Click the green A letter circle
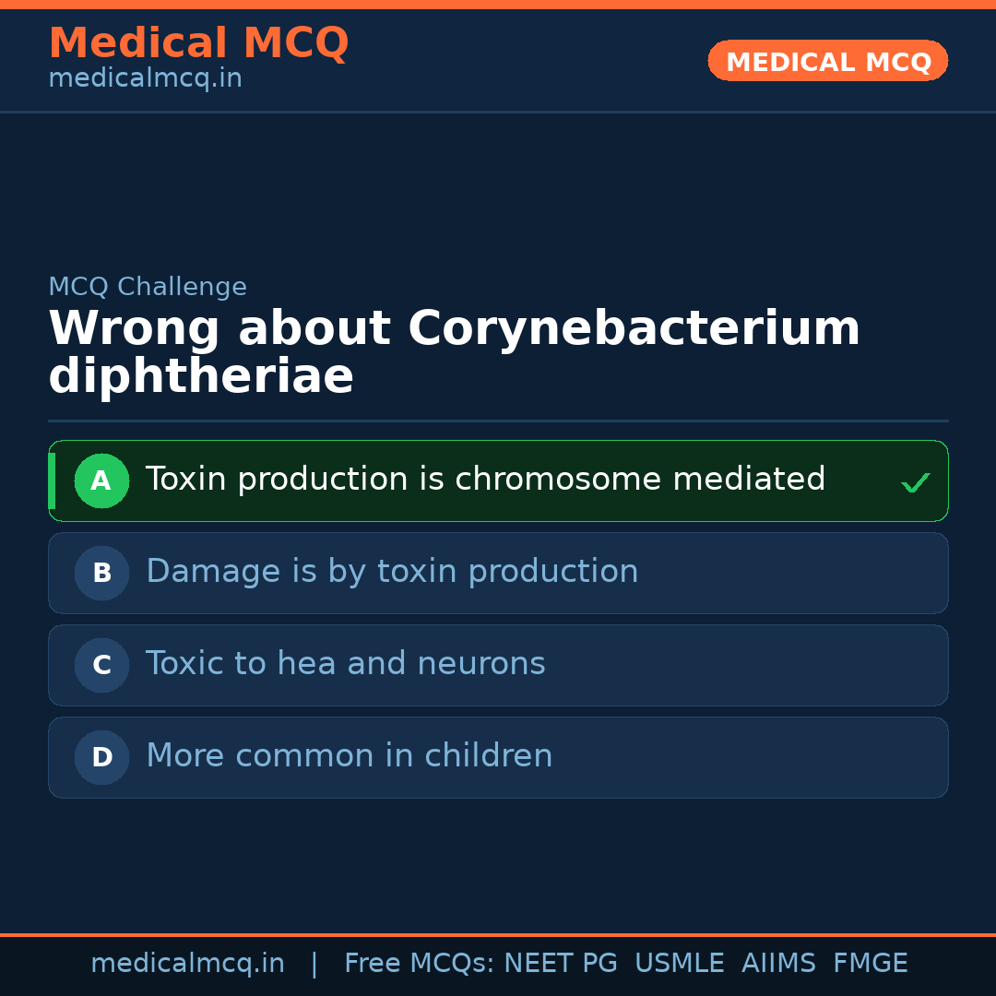Screen dimensions: 996x996 pos(101,480)
